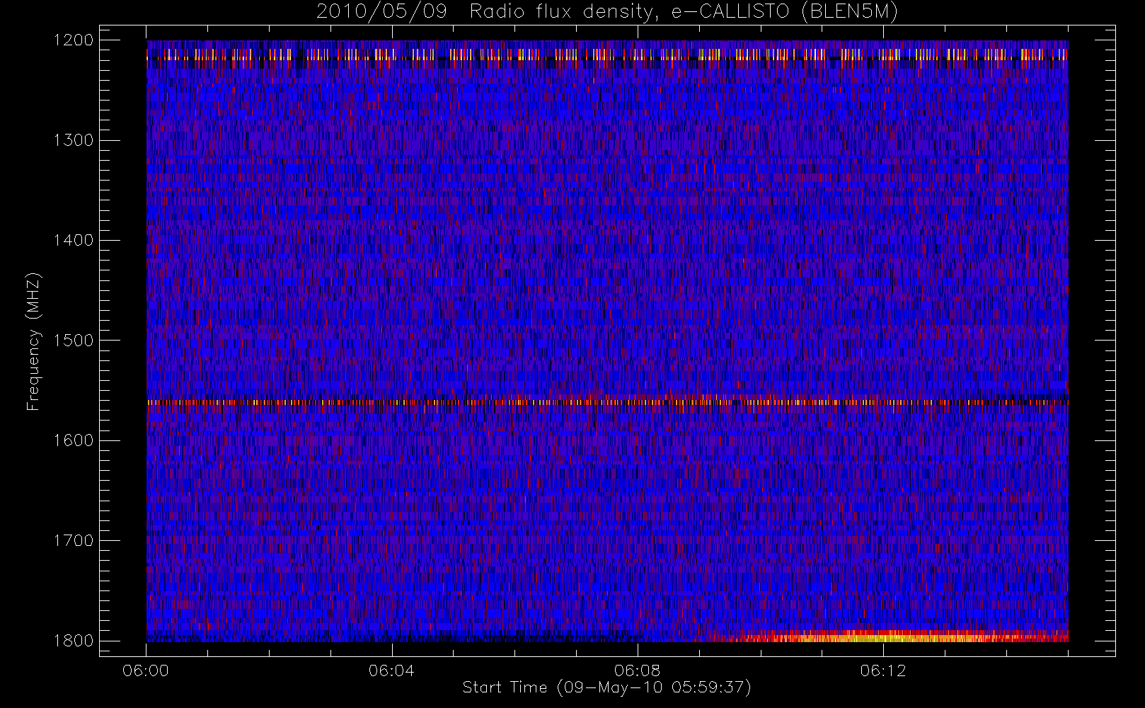Click the 1600 frequency tick label

[74, 440]
